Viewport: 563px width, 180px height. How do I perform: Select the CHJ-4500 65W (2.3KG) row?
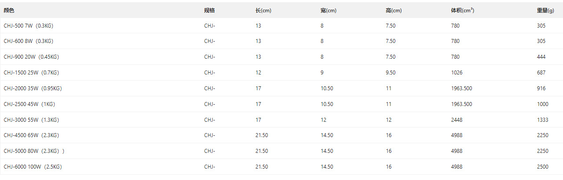pos(281,135)
